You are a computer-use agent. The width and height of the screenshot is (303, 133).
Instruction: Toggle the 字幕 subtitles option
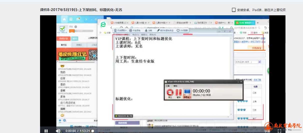[267, 131]
